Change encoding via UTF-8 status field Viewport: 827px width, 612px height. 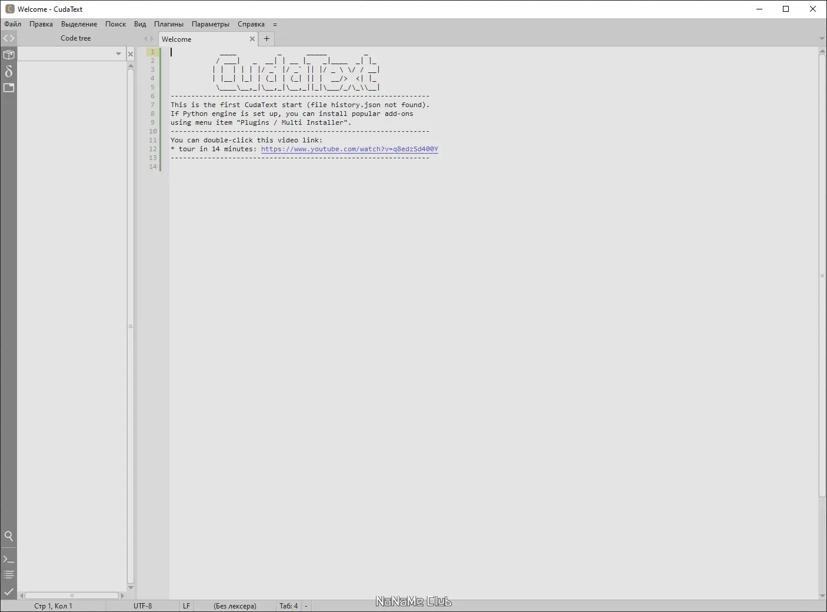[x=142, y=606]
